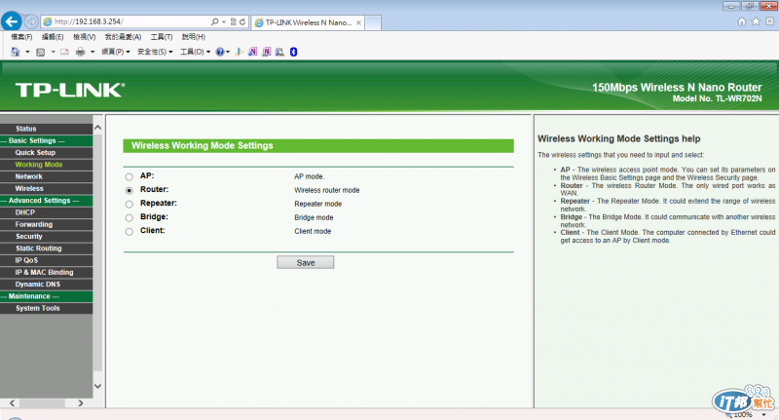Click the compatibility view icon in address bar
The width and height of the screenshot is (779, 420).
click(234, 21)
